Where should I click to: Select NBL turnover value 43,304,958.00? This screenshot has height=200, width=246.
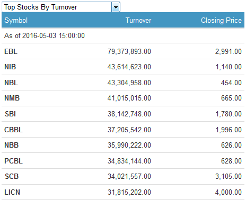pos(129,83)
